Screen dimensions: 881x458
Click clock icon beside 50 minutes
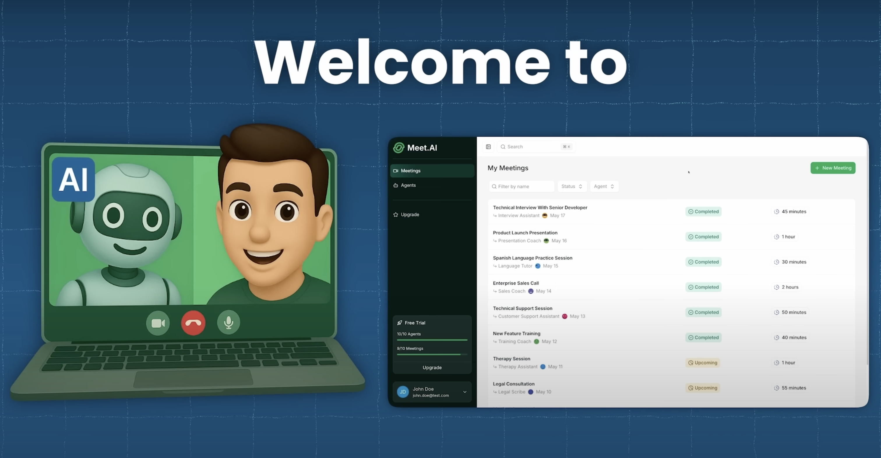click(776, 312)
